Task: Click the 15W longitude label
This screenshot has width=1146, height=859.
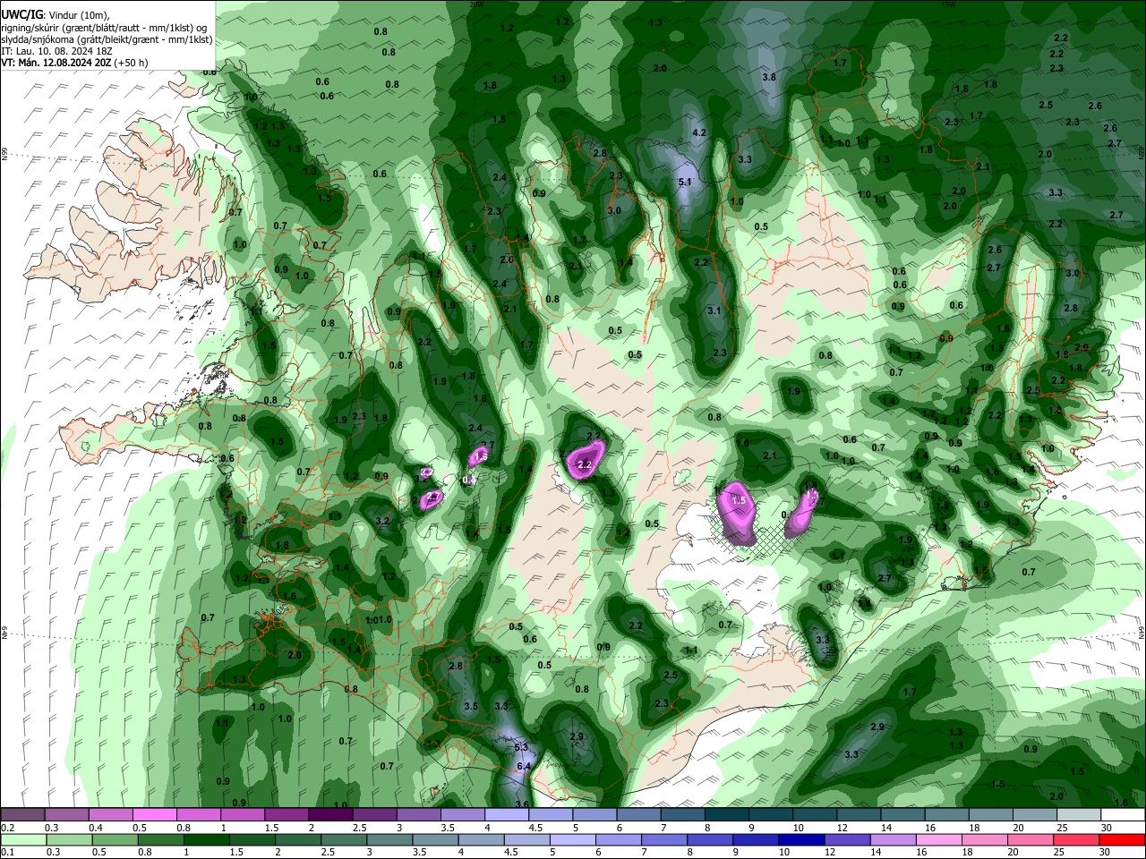Action: coord(950,4)
